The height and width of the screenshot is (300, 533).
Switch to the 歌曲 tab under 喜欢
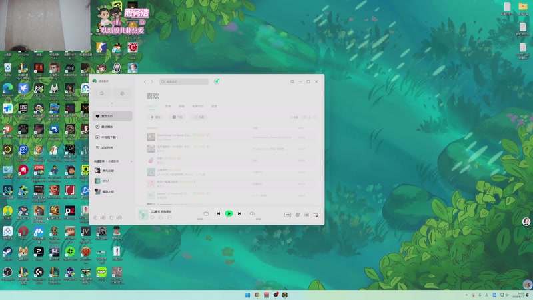(x=152, y=107)
